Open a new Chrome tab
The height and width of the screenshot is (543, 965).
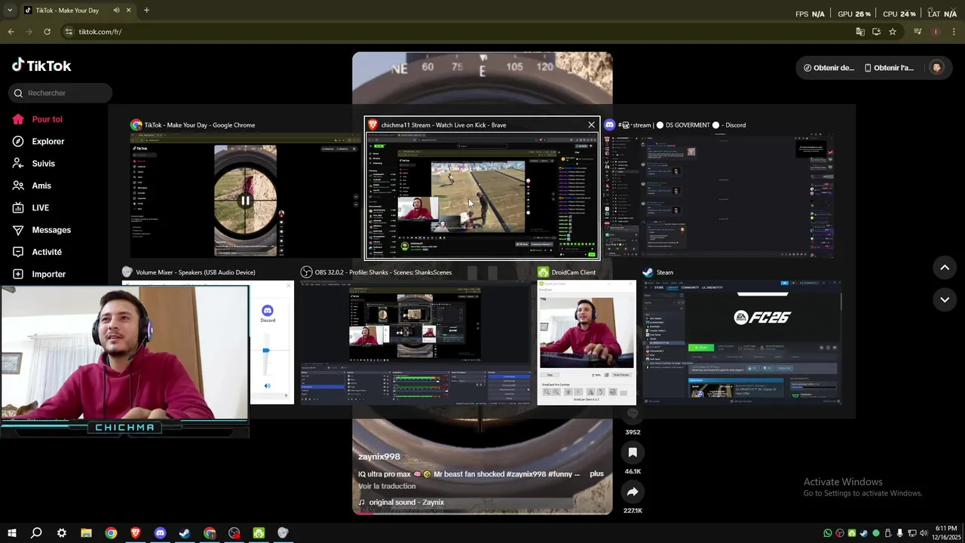point(146,11)
